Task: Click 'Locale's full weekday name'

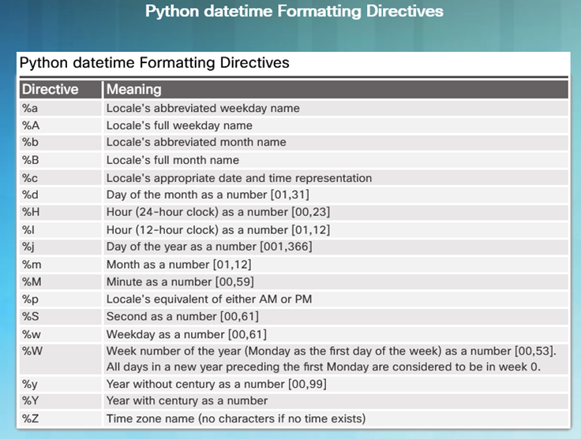Action: pyautogui.click(x=179, y=125)
